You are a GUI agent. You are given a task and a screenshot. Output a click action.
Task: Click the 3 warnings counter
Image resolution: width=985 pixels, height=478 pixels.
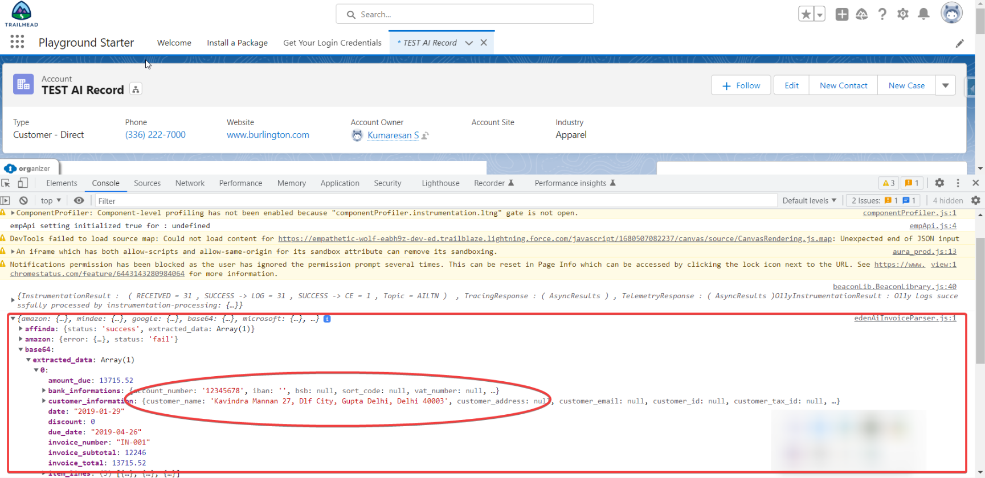click(x=889, y=183)
